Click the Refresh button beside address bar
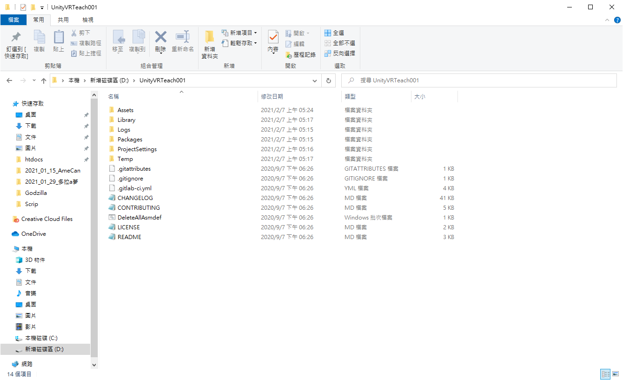Screen dimensions: 623x380 click(x=328, y=80)
